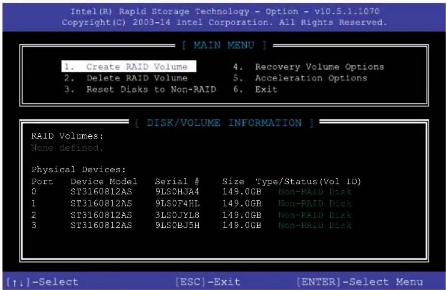Click the Port column header
This screenshot has width=446, height=290.
[x=42, y=181]
